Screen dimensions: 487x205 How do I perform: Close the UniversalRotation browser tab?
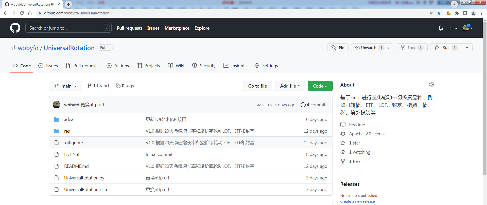tap(59, 4)
